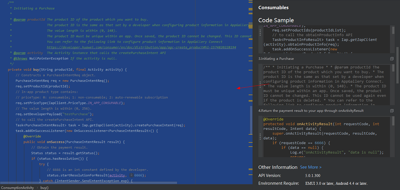The width and height of the screenshot is (400, 190).
Task: Click the onSuccess method name
Action: [x=55, y=142]
